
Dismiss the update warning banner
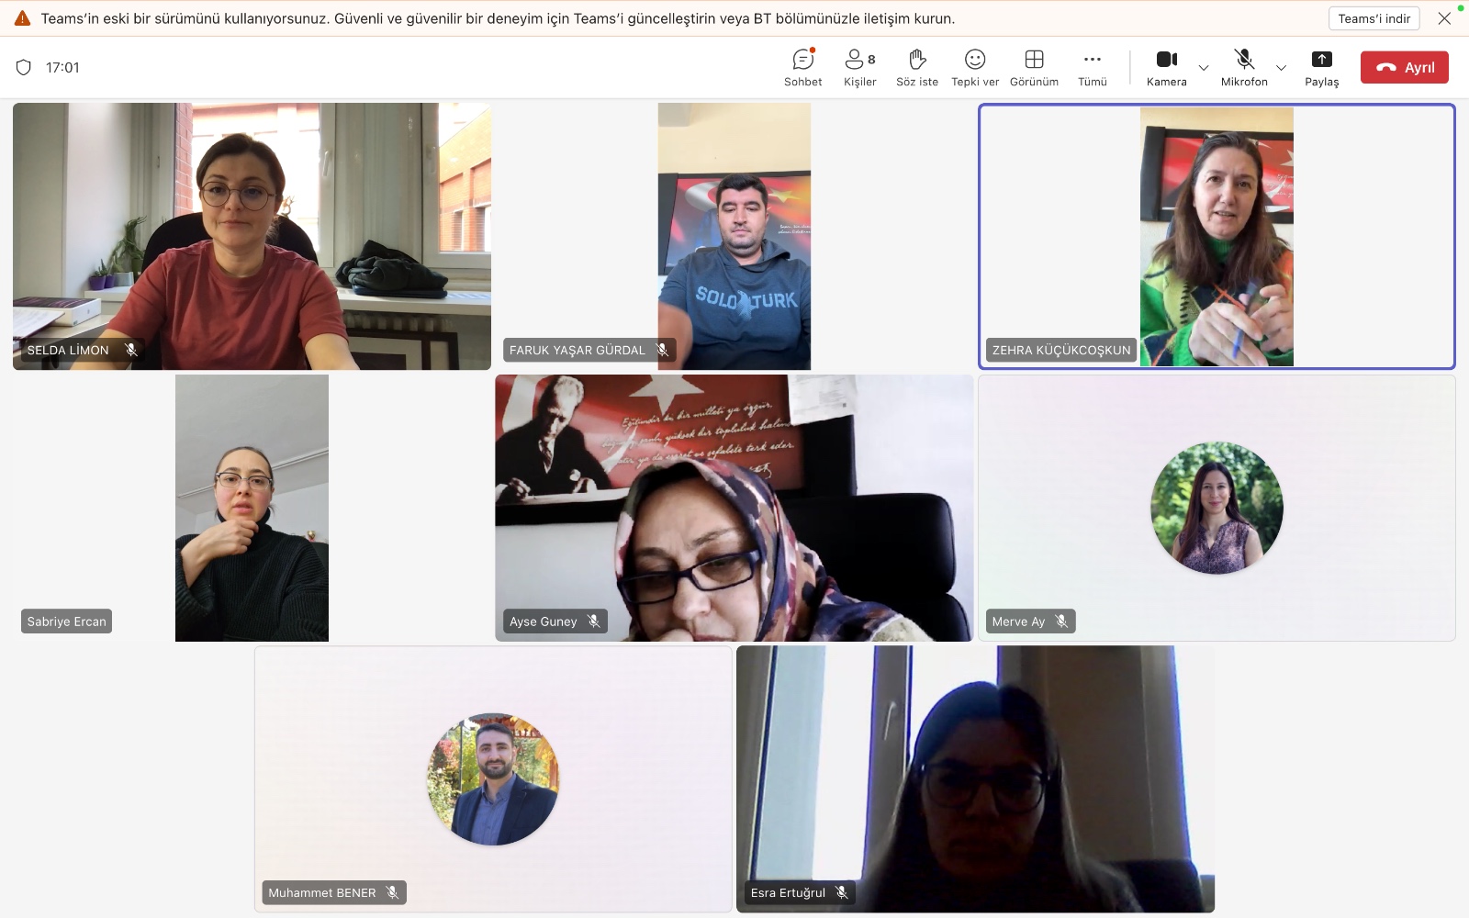click(1444, 18)
